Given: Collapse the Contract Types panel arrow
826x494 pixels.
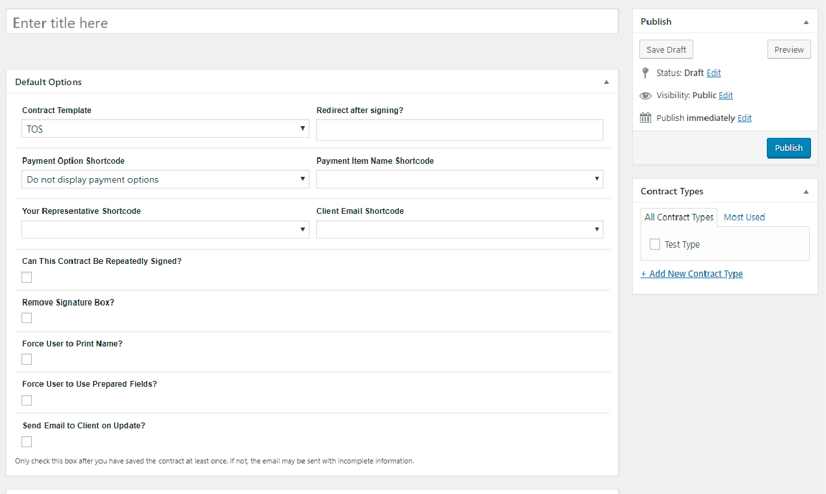Looking at the screenshot, I should (x=806, y=190).
